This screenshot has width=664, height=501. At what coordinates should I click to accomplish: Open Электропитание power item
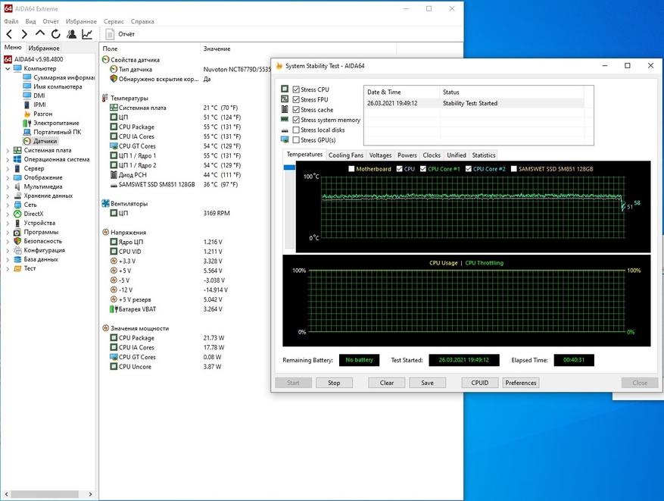tap(51, 123)
